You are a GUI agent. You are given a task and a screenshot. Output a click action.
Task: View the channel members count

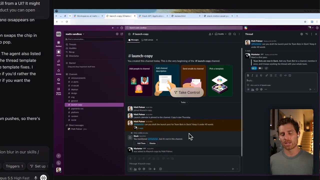tap(211, 34)
